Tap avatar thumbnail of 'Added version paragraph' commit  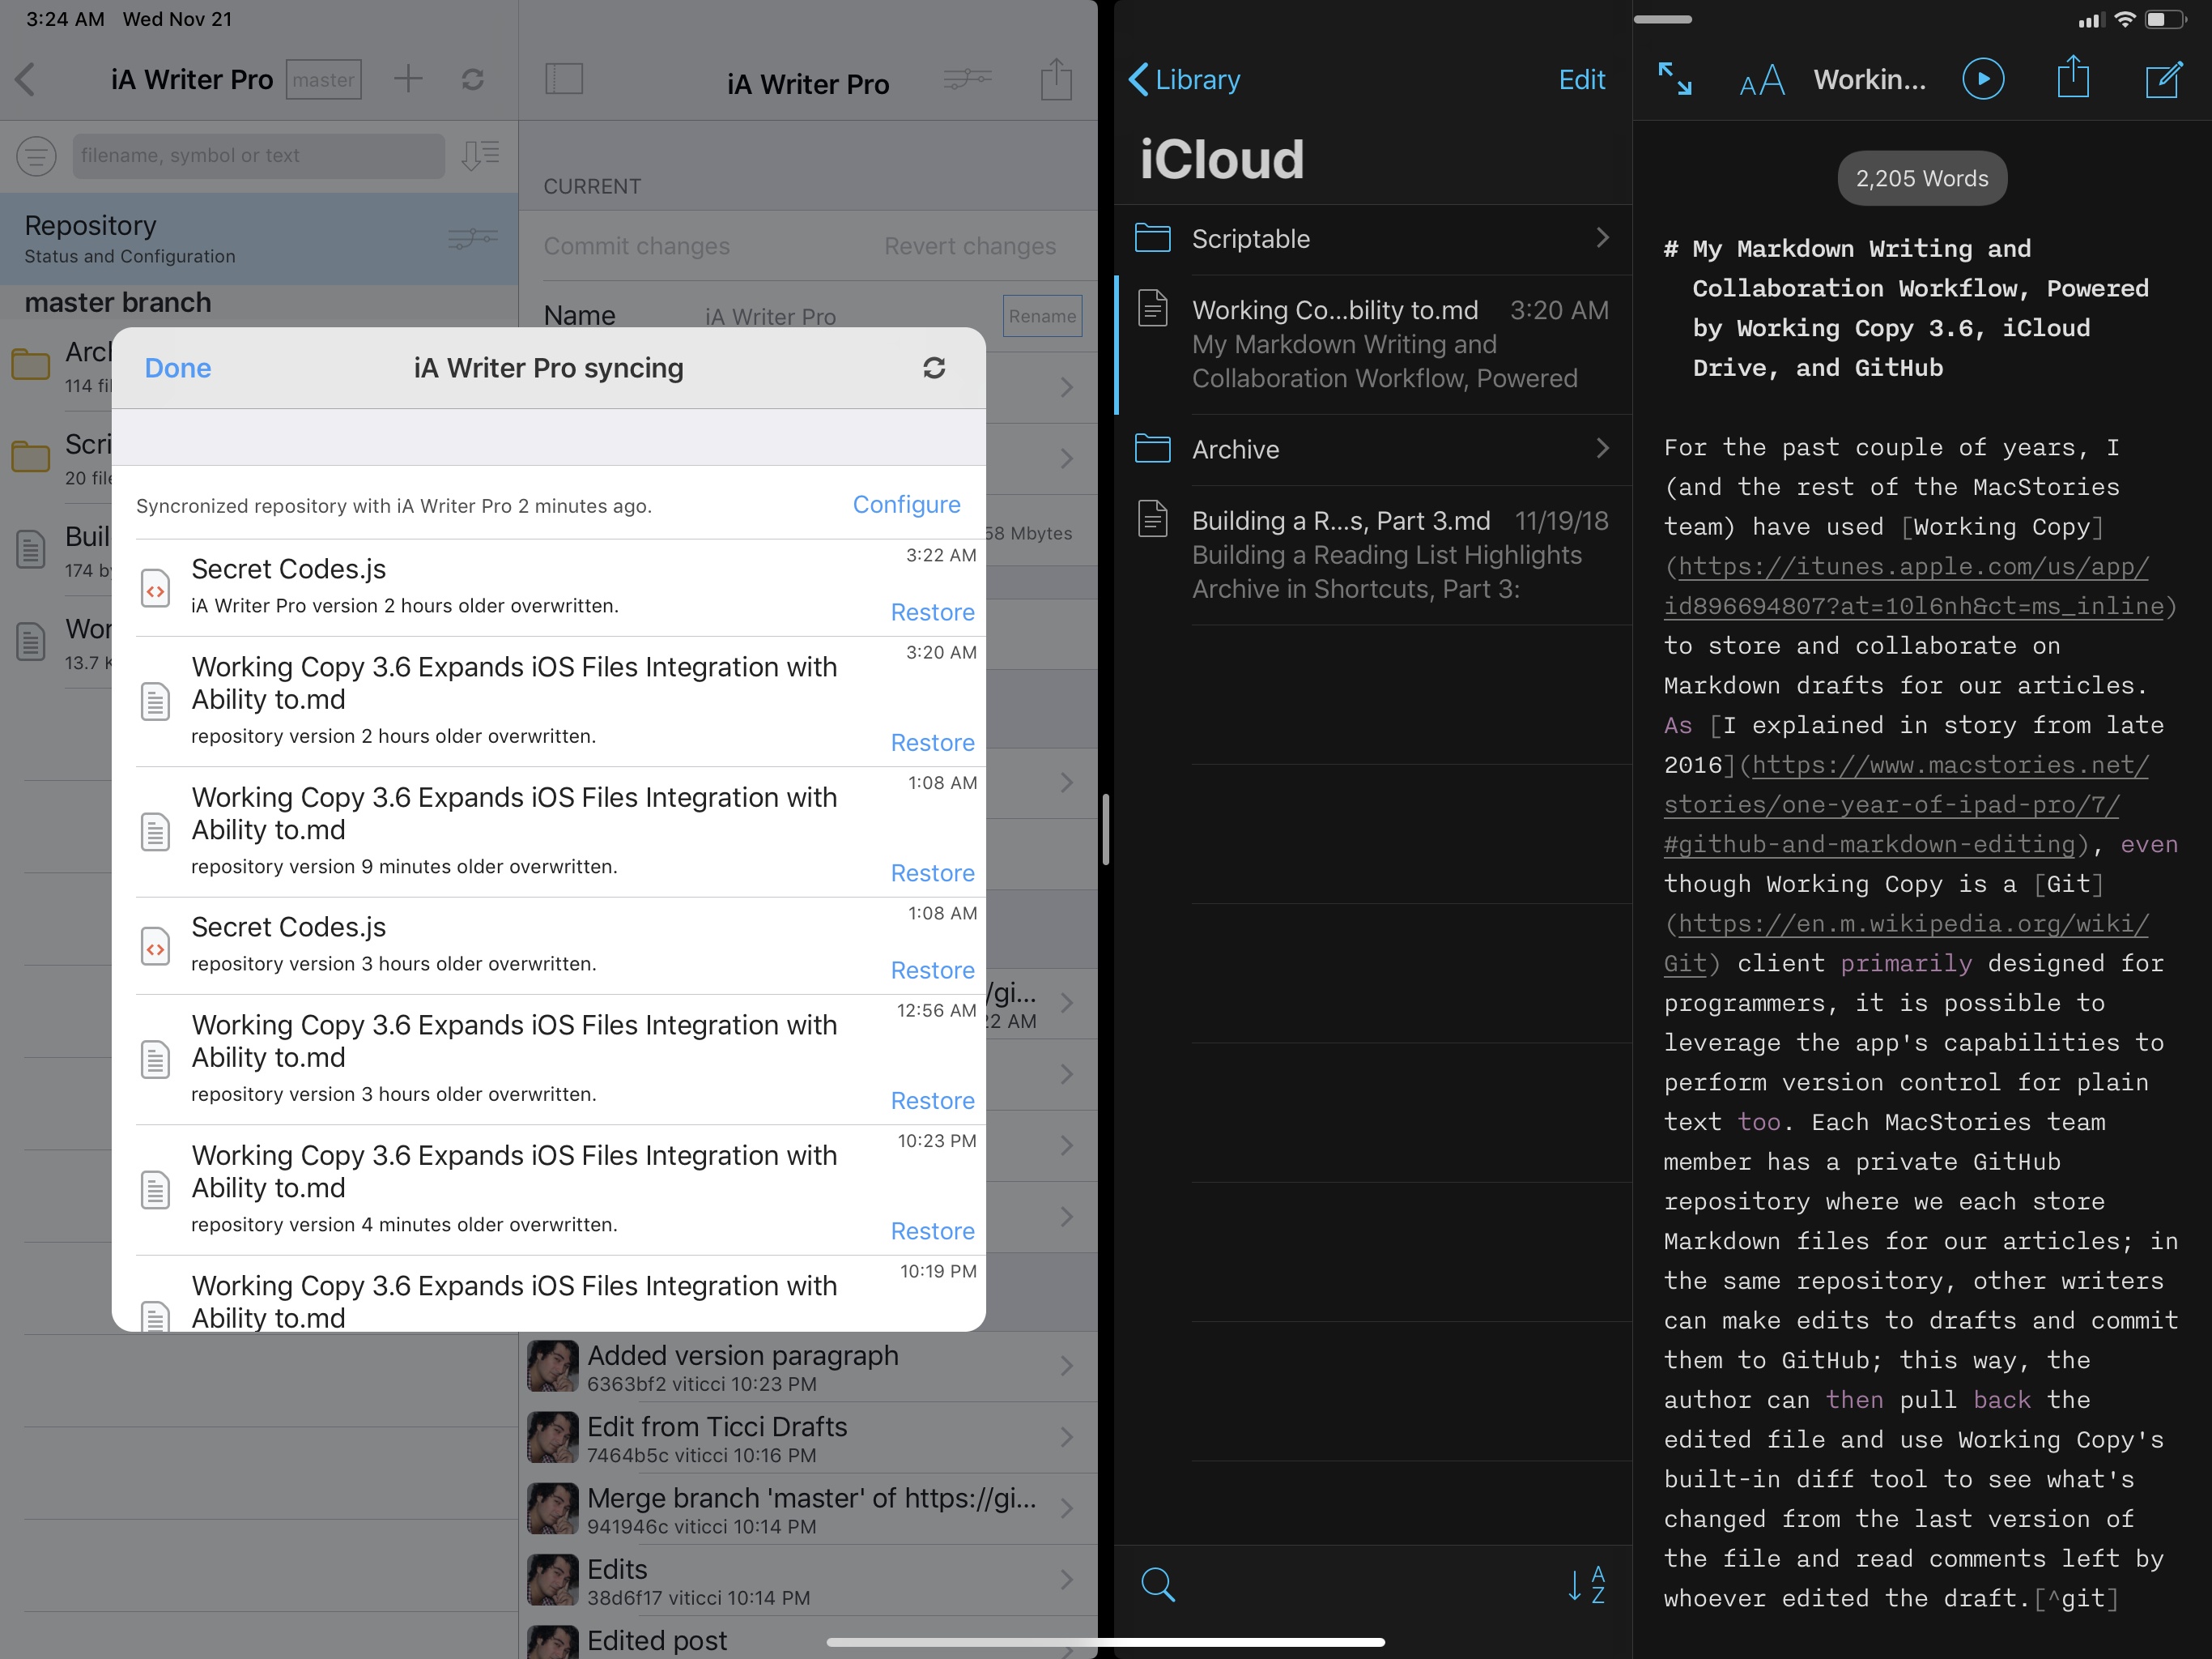pyautogui.click(x=553, y=1367)
